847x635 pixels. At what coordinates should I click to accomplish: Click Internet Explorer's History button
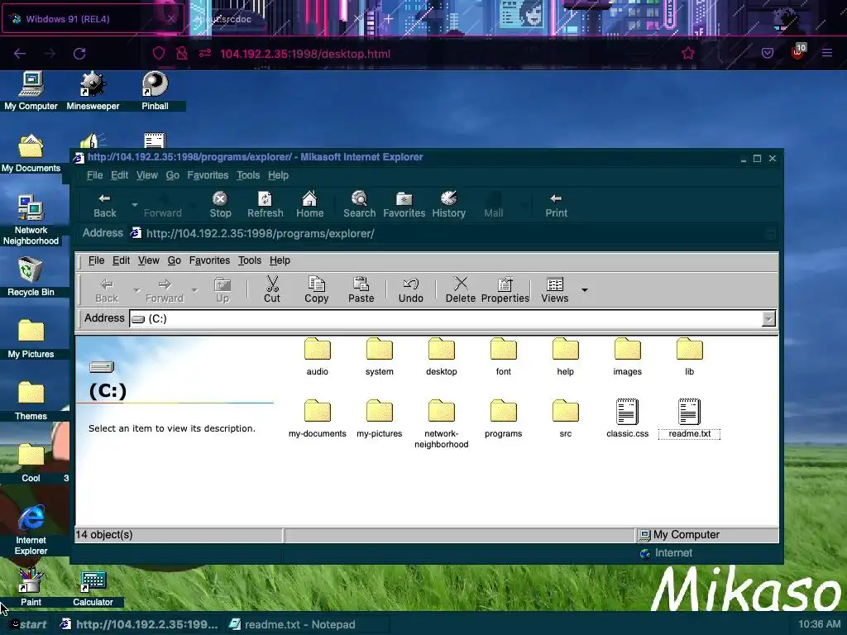(x=448, y=205)
